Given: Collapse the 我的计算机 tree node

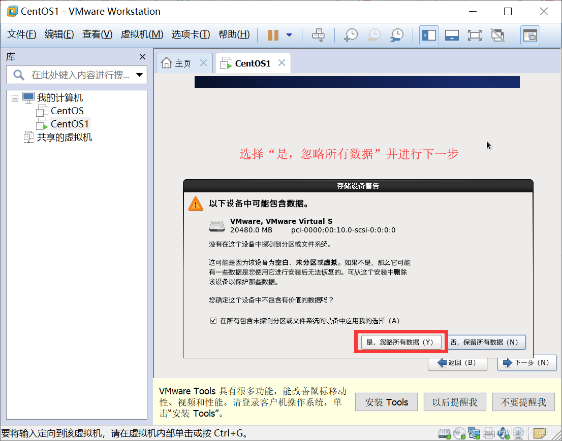Looking at the screenshot, I should pyautogui.click(x=15, y=98).
